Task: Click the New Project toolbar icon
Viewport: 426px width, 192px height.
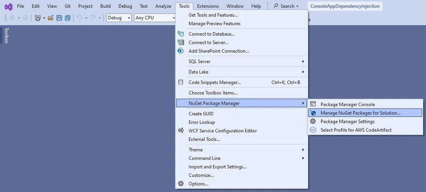Action: (x=38, y=18)
